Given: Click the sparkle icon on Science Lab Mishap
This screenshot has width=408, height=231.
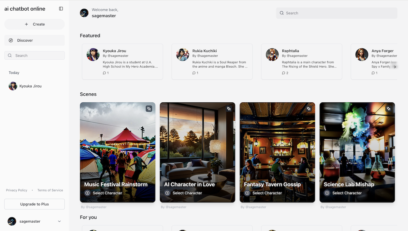Looking at the screenshot, I should pyautogui.click(x=388, y=109).
